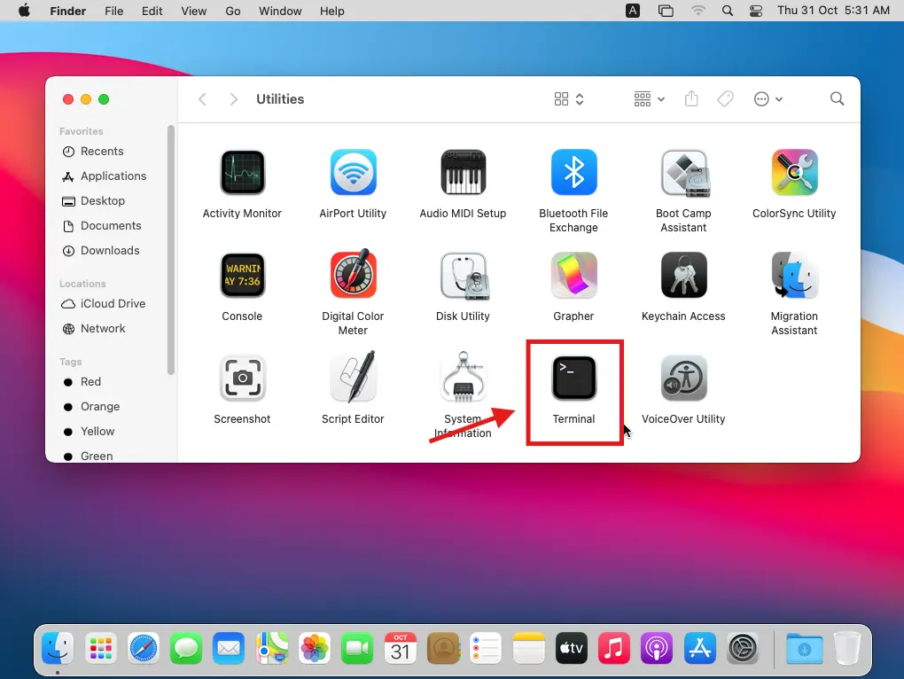Screen dimensions: 904x679
Task: Open the Action ellipsis menu dropdown
Action: [x=768, y=99]
